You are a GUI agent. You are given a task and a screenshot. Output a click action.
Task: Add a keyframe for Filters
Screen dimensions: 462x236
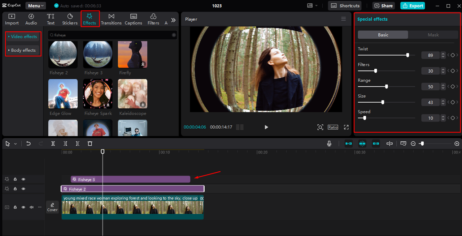coord(453,71)
